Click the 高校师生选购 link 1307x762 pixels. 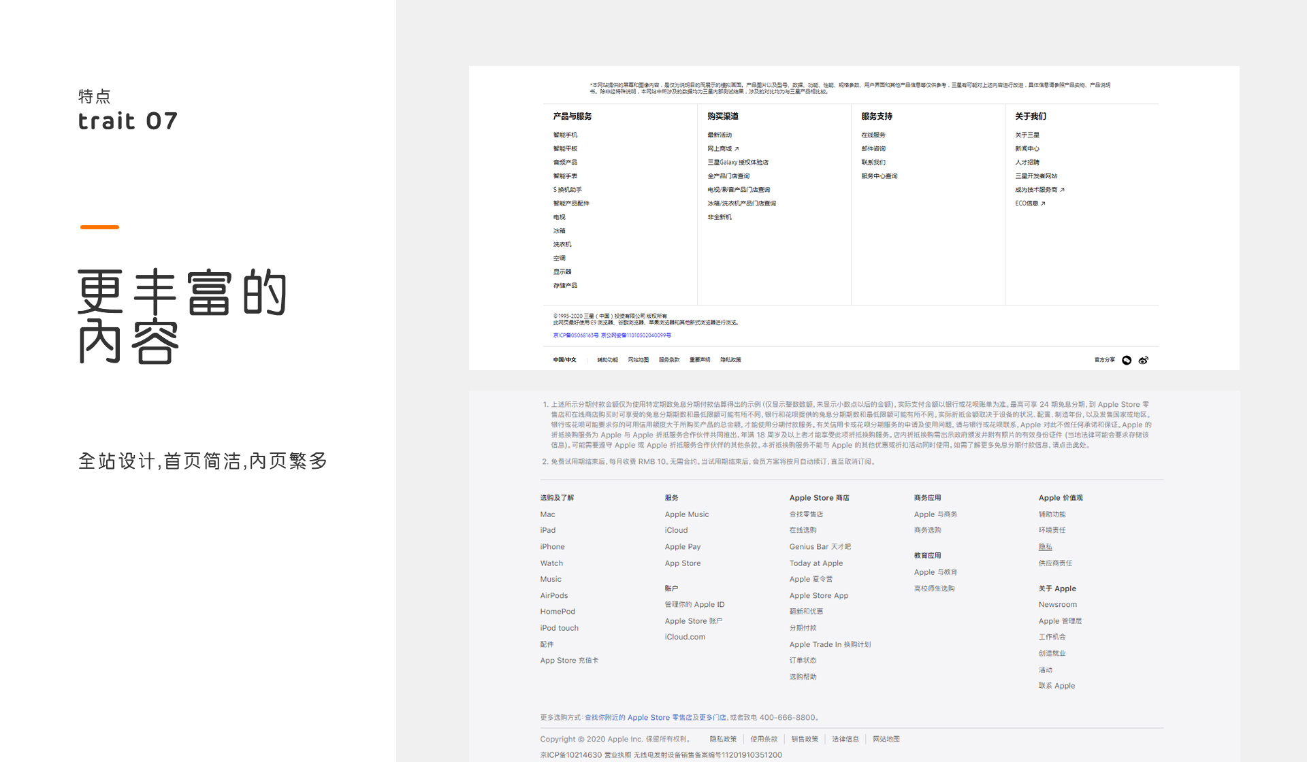(934, 589)
